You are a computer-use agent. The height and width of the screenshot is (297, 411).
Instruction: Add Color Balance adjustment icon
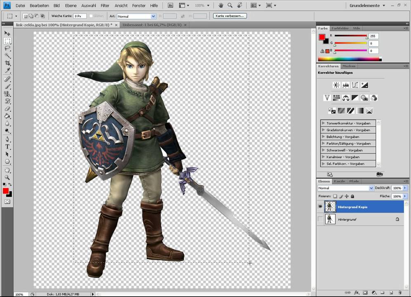pyautogui.click(x=346, y=98)
